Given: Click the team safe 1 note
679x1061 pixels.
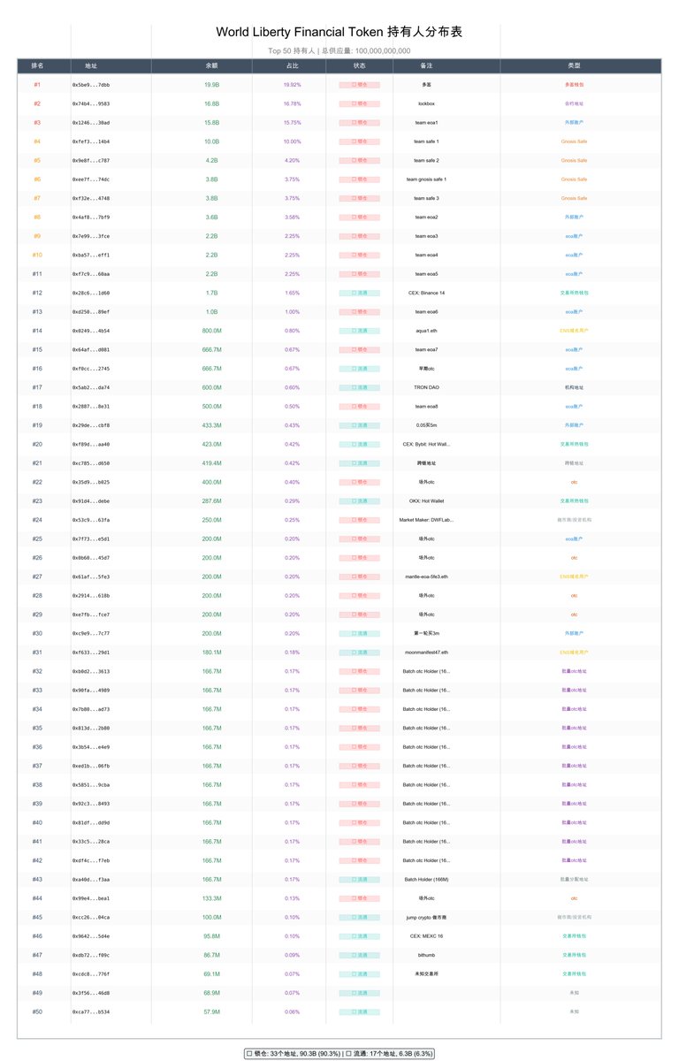Looking at the screenshot, I should pyautogui.click(x=427, y=141).
